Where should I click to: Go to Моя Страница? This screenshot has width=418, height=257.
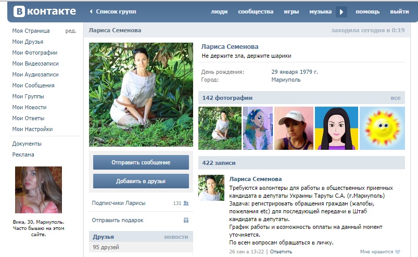click(x=31, y=31)
